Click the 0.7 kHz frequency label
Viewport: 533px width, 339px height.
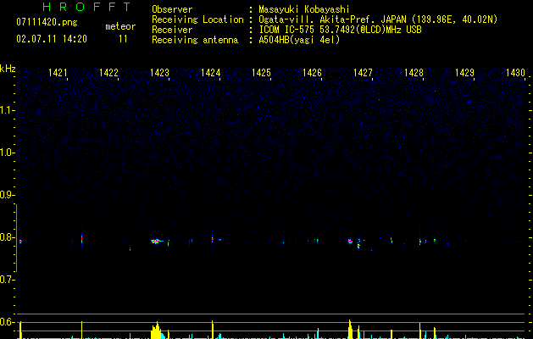point(7,280)
